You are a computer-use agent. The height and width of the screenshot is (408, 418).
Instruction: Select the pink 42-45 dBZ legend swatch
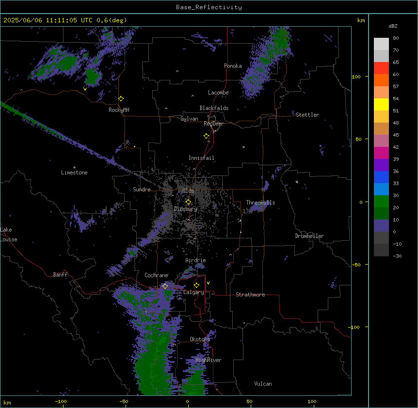381,141
